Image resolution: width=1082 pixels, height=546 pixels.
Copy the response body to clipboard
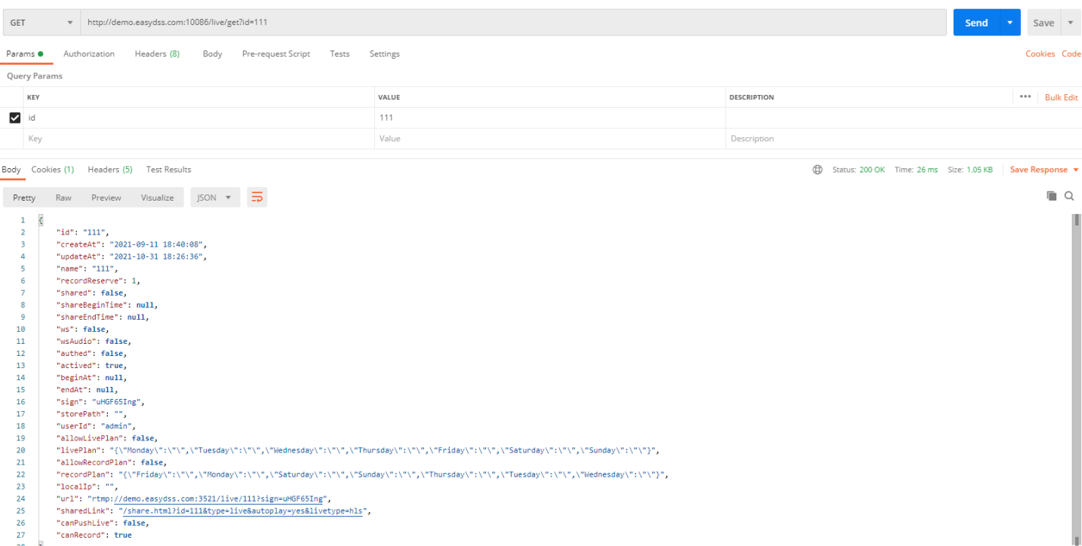1051,196
